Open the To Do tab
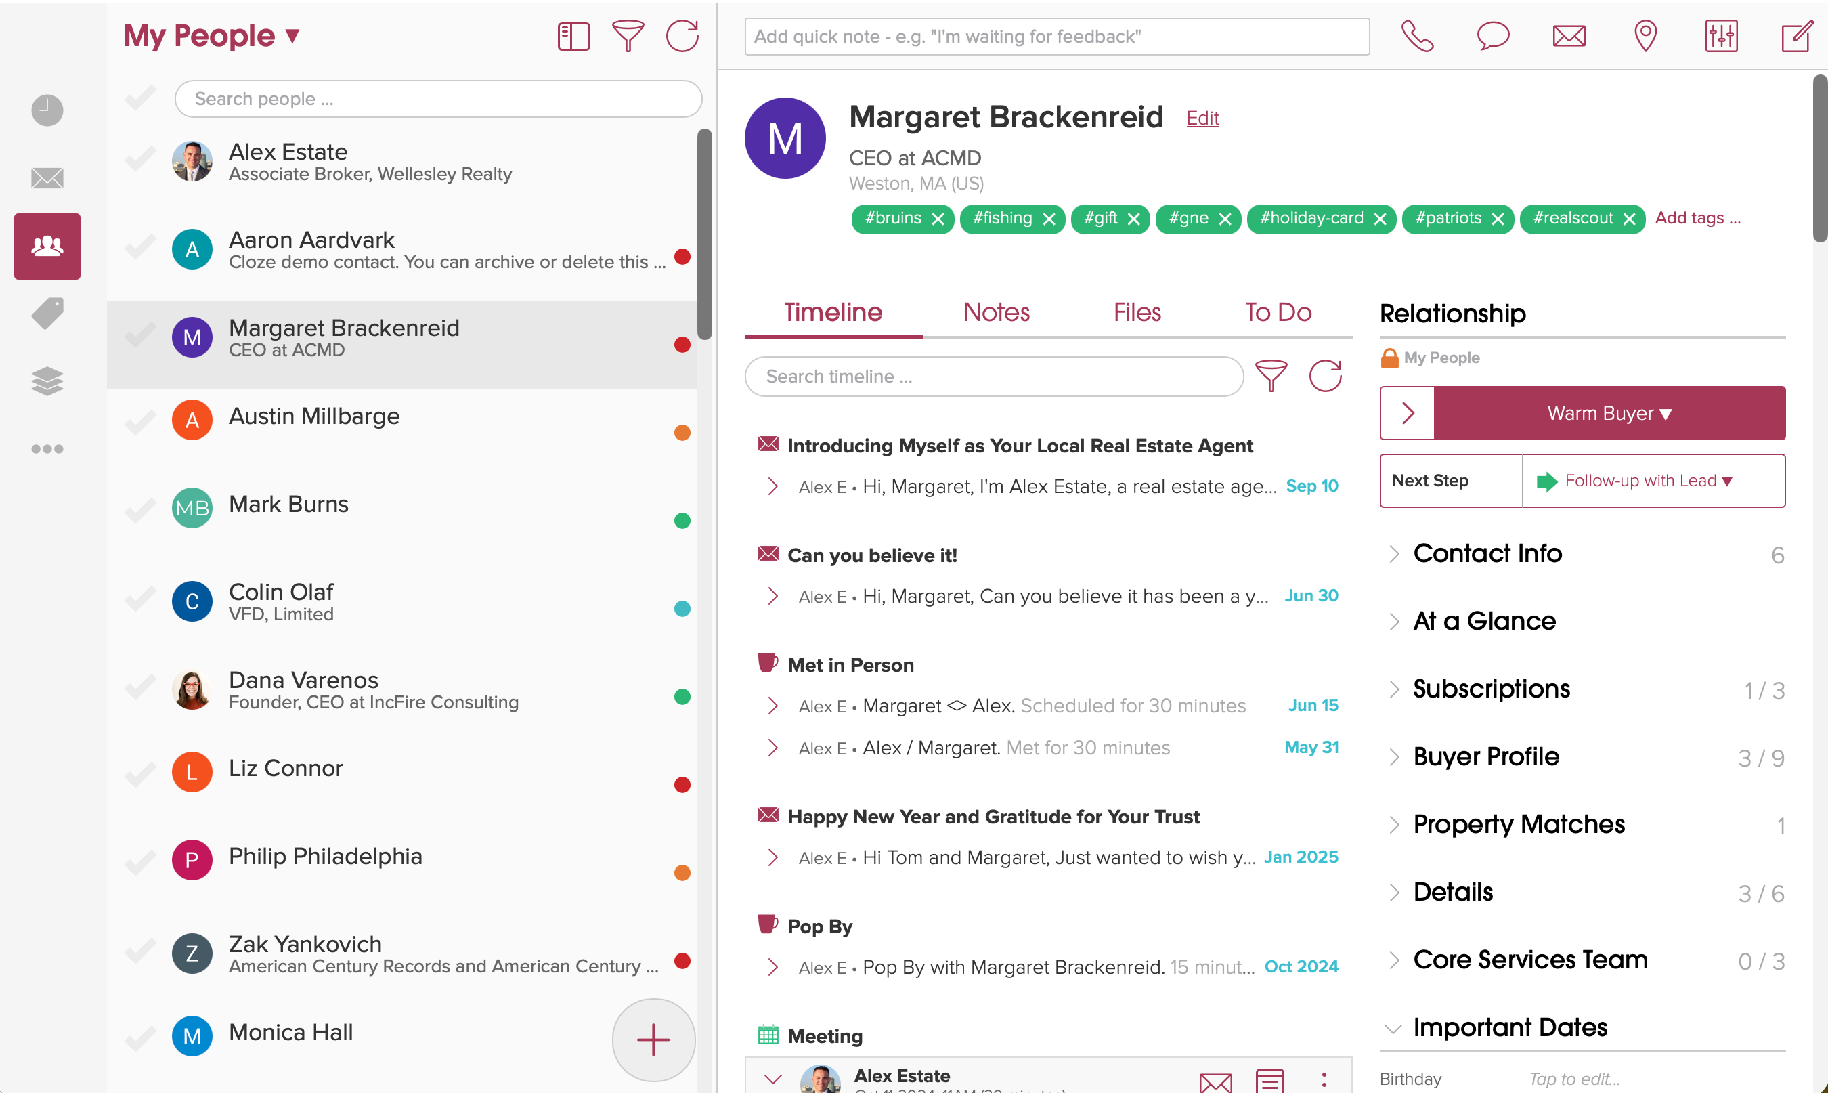This screenshot has height=1093, width=1828. 1278,312
